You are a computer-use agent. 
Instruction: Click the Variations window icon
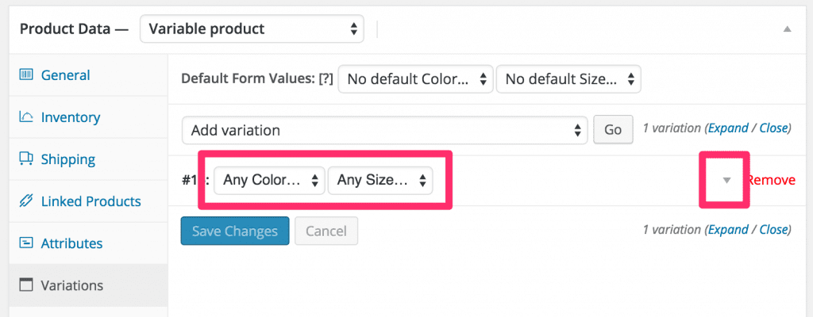click(x=26, y=285)
